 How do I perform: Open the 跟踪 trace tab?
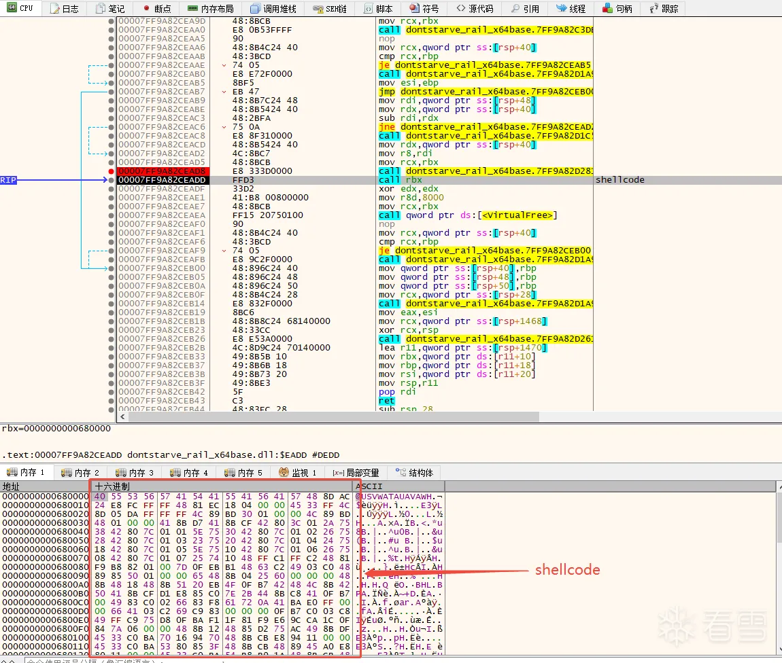tap(664, 8)
